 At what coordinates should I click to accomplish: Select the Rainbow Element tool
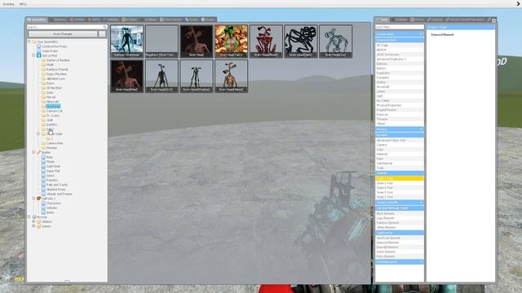click(400, 223)
